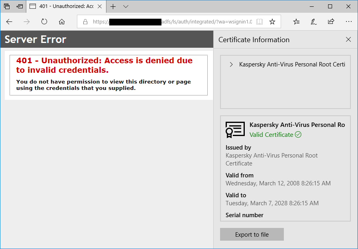358x249 pixels.
Task: Open Settings and more ellipsis menu
Action: coord(348,22)
